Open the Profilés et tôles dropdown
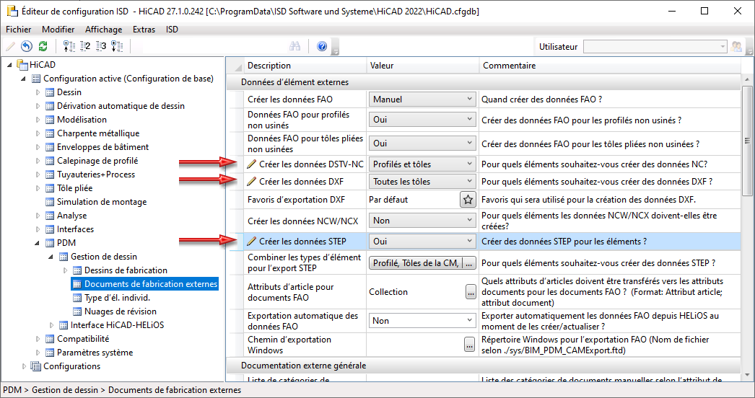755x398 pixels. pyautogui.click(x=422, y=164)
